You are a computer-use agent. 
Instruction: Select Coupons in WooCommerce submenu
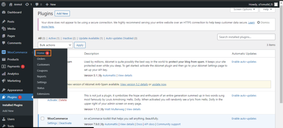click(x=42, y=70)
